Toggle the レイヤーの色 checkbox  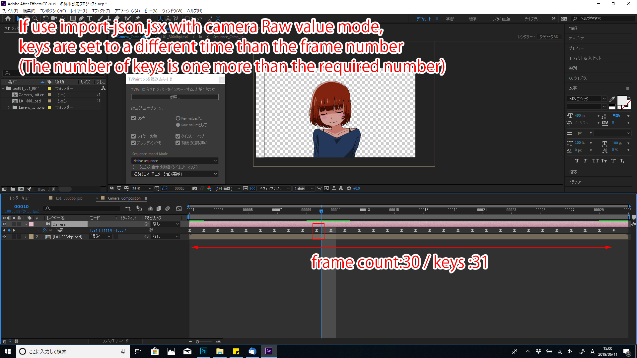133,136
